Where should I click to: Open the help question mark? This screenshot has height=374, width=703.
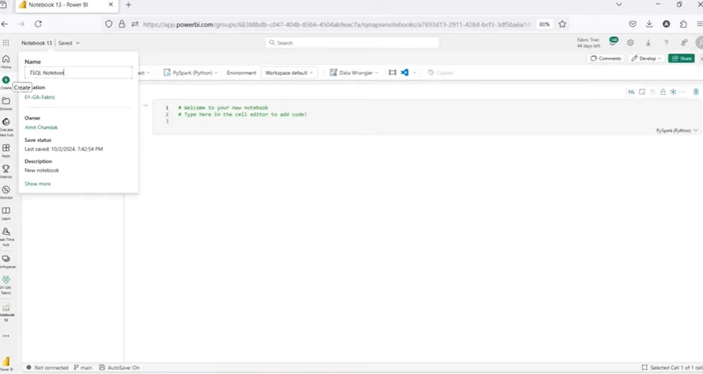pyautogui.click(x=666, y=43)
